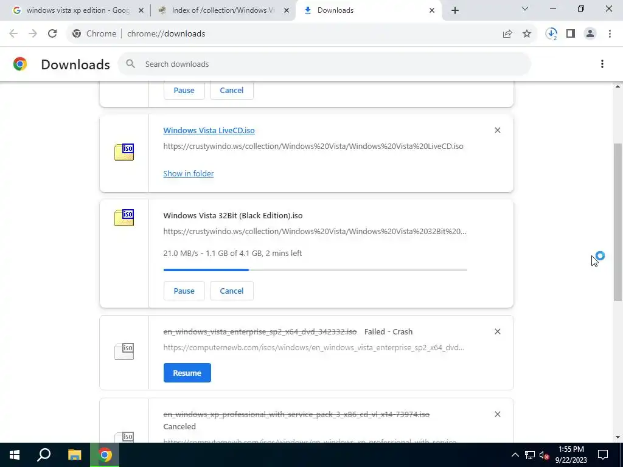
Task: Cancel the topmost partially visible download
Action: 232,90
